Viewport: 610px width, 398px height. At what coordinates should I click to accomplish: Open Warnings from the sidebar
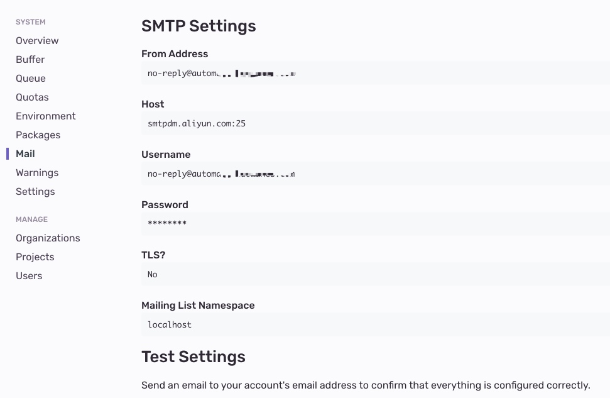tap(37, 173)
